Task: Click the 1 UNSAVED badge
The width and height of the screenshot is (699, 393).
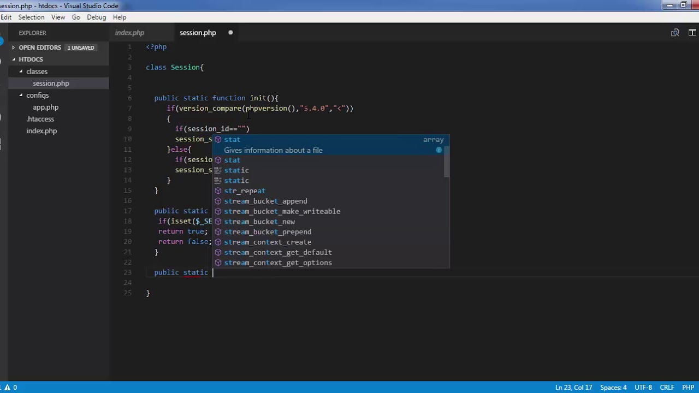Action: coord(81,47)
